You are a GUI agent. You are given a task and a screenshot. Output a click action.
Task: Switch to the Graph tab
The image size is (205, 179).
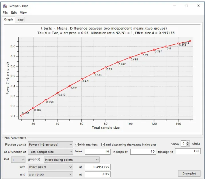coord(8,19)
